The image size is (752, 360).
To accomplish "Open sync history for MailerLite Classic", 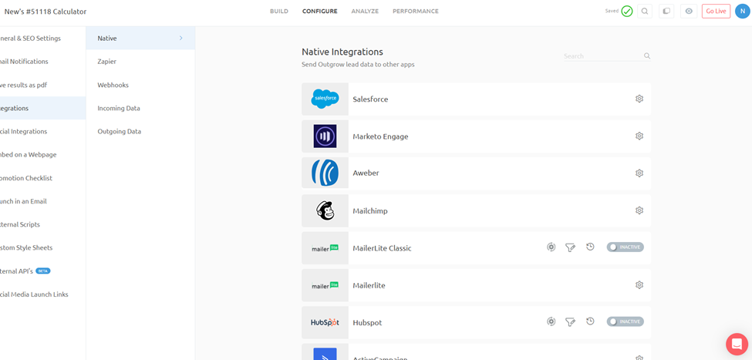I will (590, 247).
